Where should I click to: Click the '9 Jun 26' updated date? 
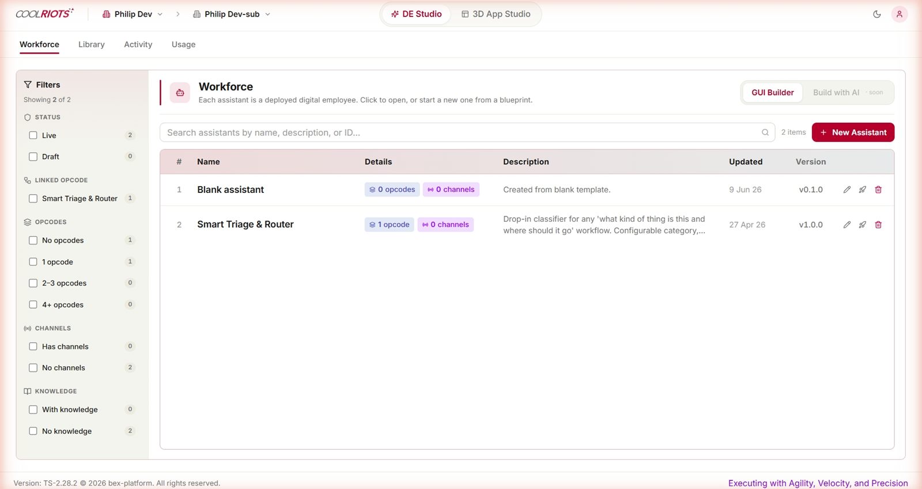pyautogui.click(x=745, y=189)
